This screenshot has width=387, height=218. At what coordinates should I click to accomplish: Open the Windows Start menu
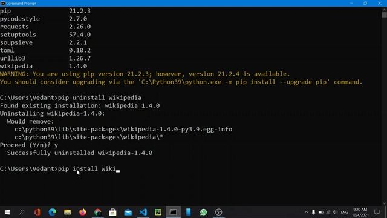(7, 212)
